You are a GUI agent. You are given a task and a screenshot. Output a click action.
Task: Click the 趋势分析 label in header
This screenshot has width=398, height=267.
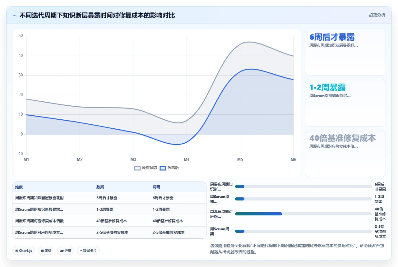tap(377, 15)
